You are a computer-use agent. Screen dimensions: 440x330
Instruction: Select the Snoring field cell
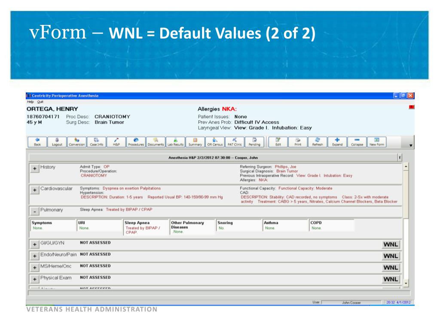point(238,225)
